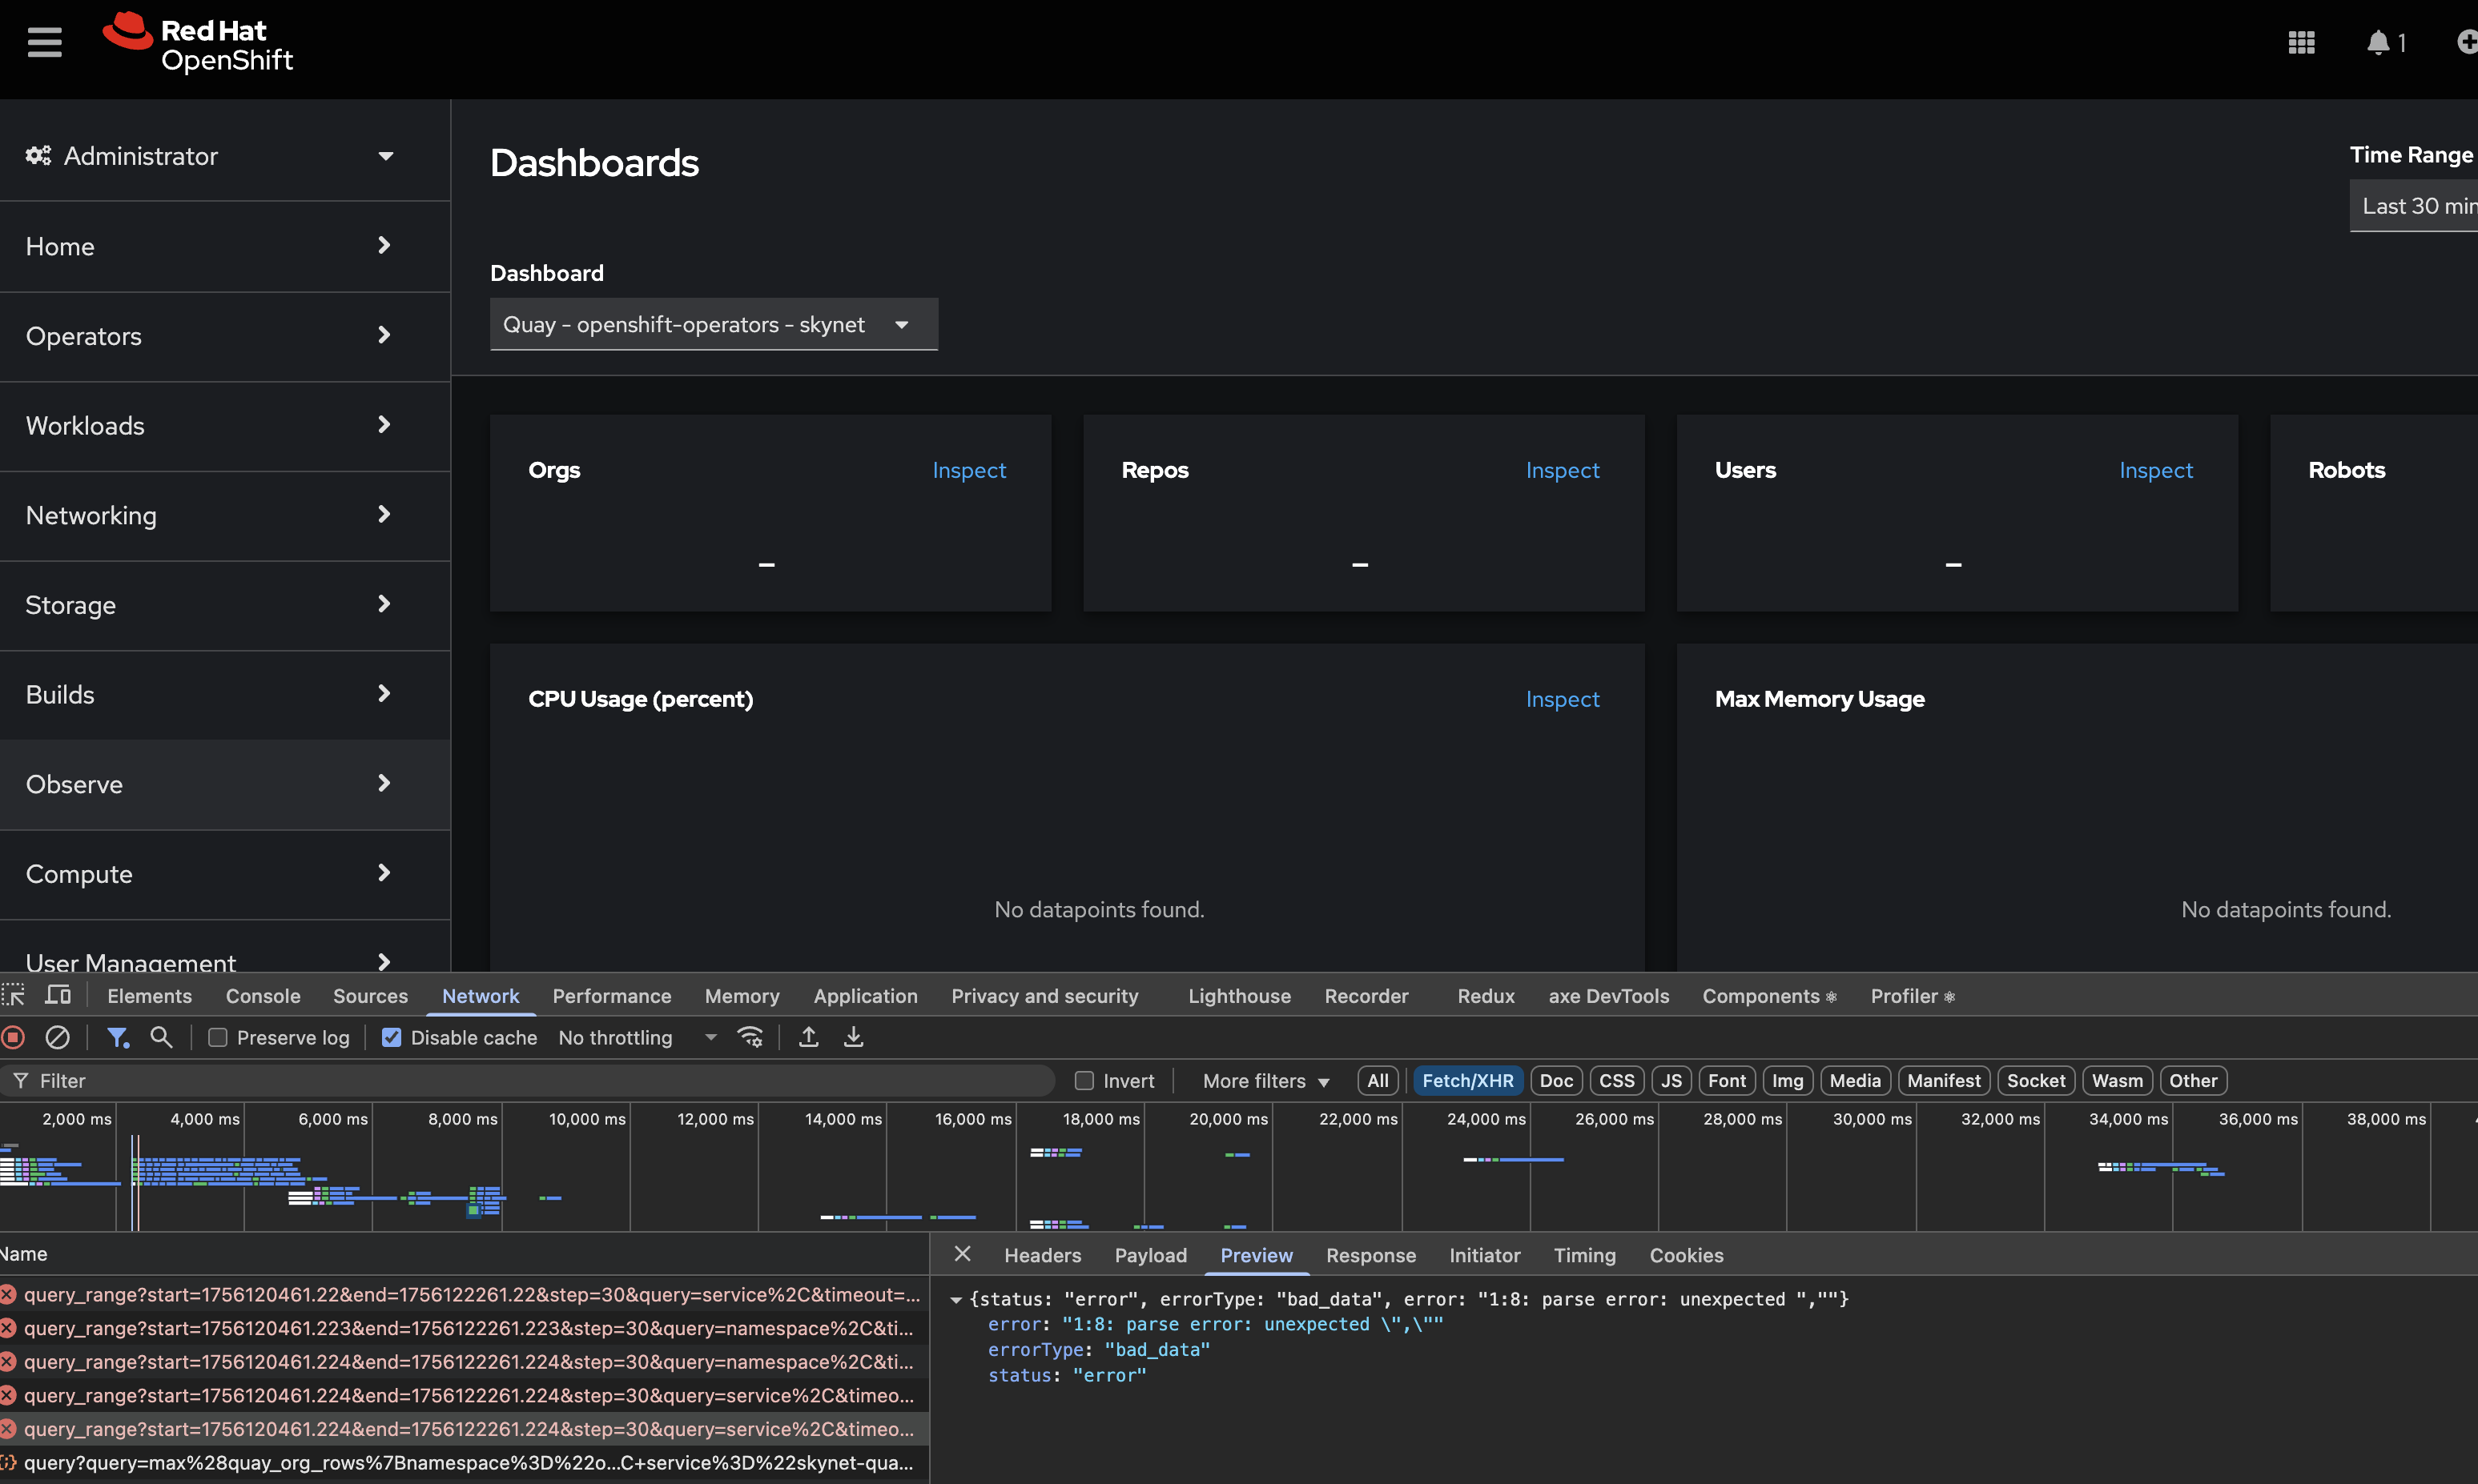
Task: Select the Fetch/XHR filter button
Action: [1466, 1081]
